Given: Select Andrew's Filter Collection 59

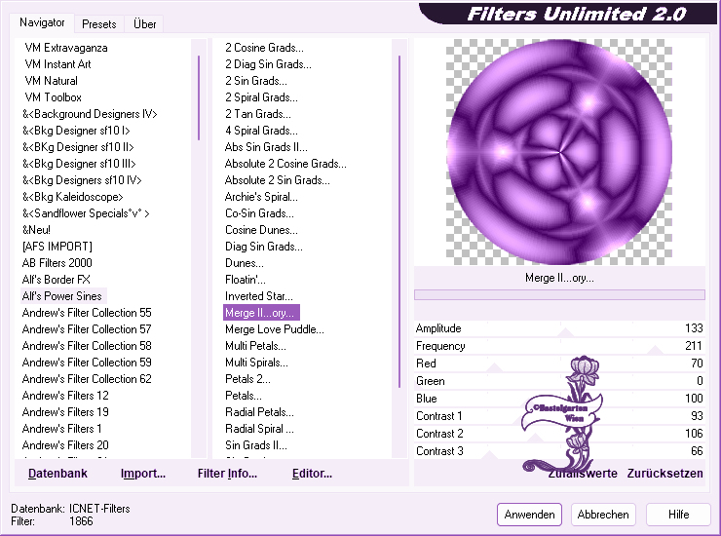Looking at the screenshot, I should pos(87,363).
